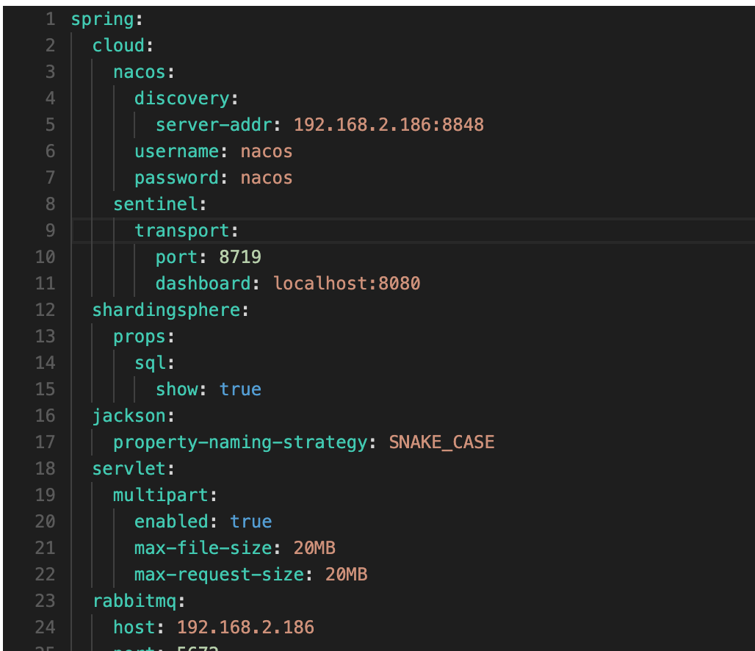Screen dimensions: 755x651
Task: Click the 'dashboard' key
Action: pyautogui.click(x=203, y=284)
